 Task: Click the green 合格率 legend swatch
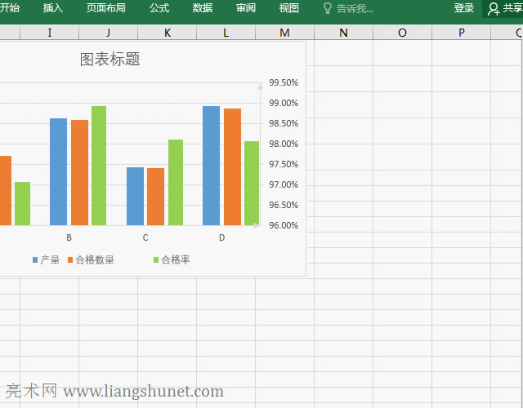tap(156, 260)
